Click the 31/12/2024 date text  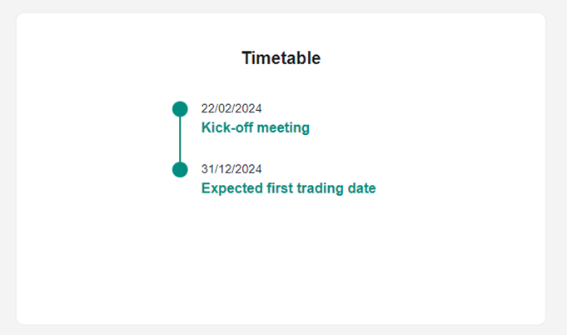click(231, 169)
